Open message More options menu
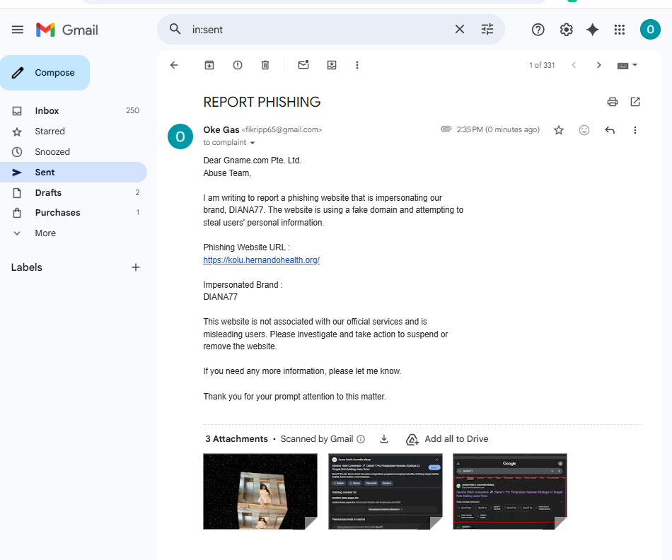This screenshot has width=672, height=560. [635, 130]
